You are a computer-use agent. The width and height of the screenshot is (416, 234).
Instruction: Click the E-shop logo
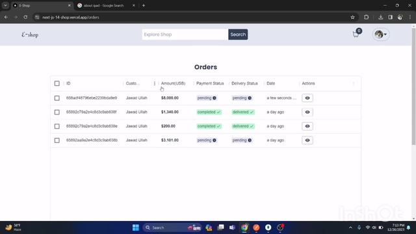(30, 34)
